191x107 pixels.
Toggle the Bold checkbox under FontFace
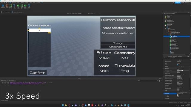pos(178,95)
